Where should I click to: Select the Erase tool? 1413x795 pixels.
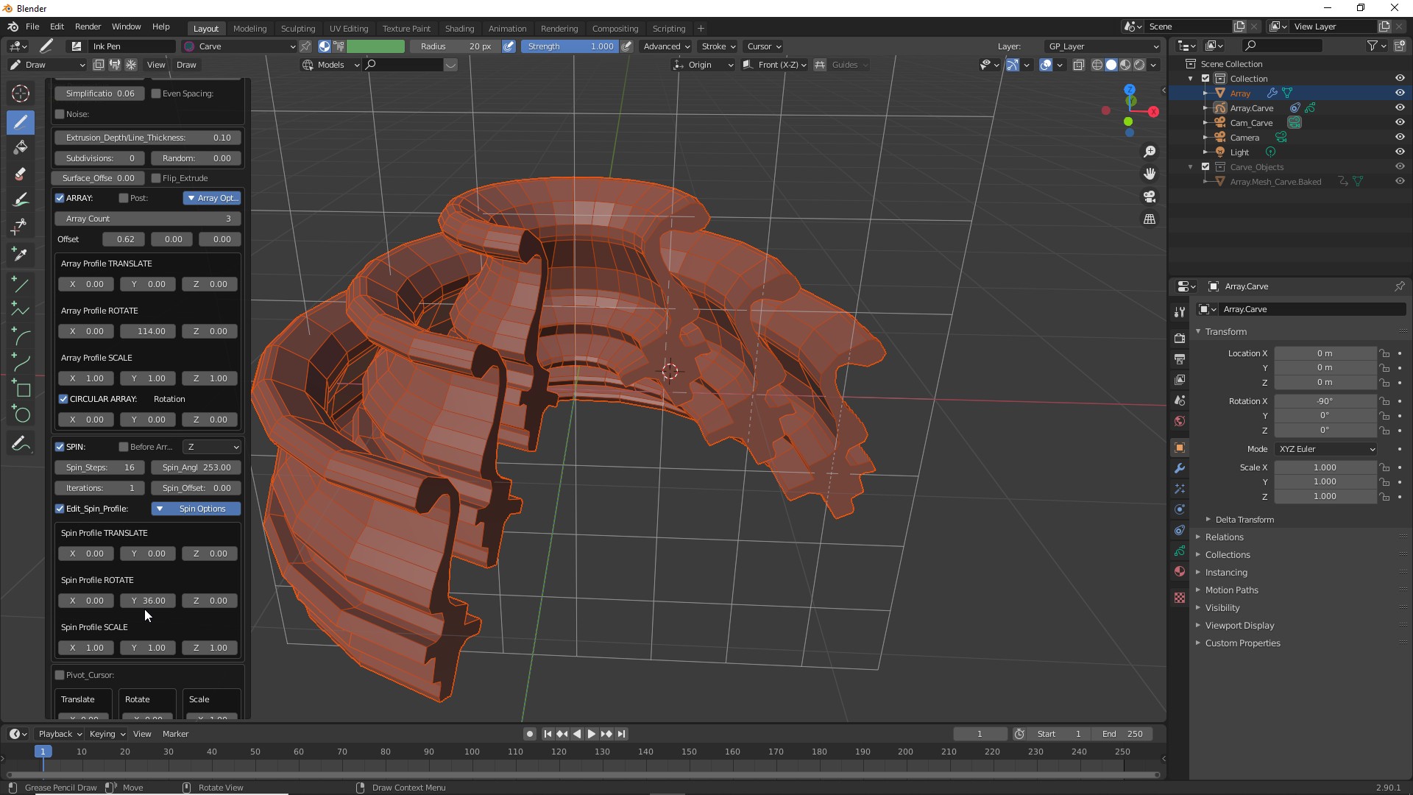tap(21, 174)
